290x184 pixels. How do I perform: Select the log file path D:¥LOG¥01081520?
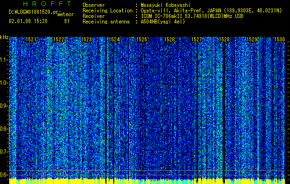tap(31, 12)
